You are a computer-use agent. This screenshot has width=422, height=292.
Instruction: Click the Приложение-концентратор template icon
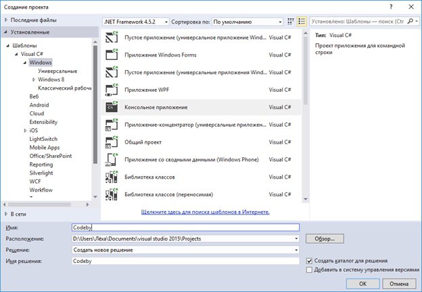[x=112, y=125]
